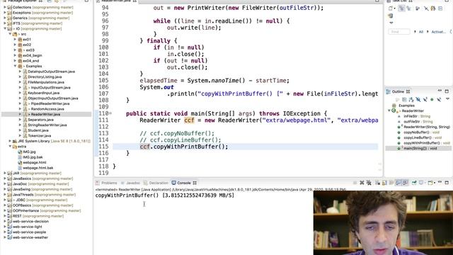Toggle Scroll Lock in the Console
Image resolution: width=453 pixels, height=255 pixels.
[x=384, y=183]
